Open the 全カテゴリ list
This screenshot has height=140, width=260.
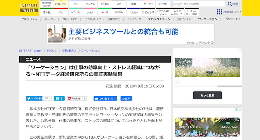pyautogui.click(x=233, y=19)
